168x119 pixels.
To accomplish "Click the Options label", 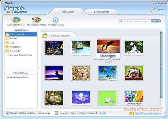I will point(160,10).
